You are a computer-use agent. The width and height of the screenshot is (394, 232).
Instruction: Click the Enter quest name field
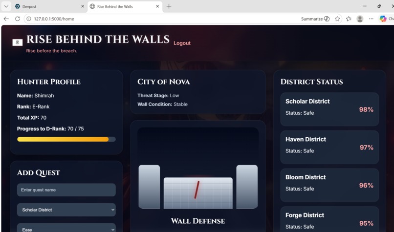pos(66,190)
